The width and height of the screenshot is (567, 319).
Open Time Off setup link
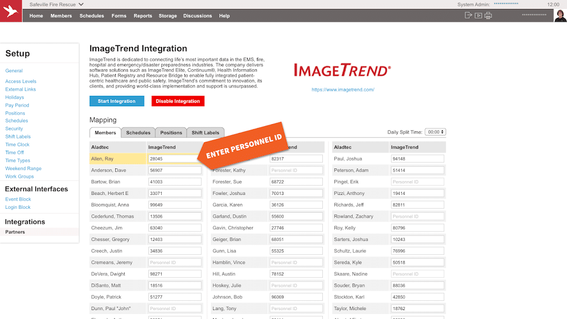pos(14,153)
